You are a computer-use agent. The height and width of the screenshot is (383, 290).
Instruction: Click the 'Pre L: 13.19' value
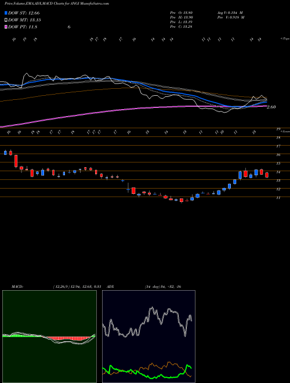coord(181,22)
